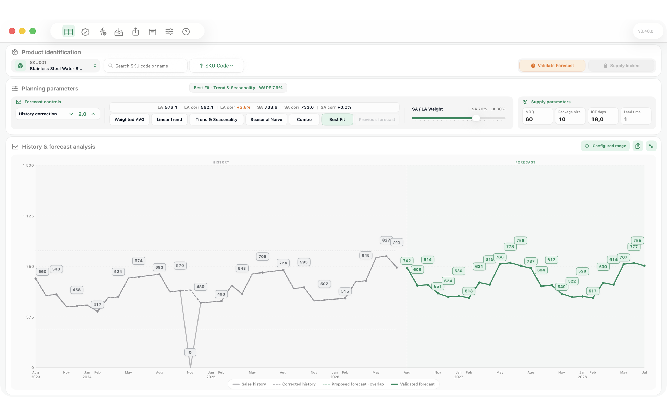Click the Package size value field
This screenshot has width=667, height=416.
click(x=570, y=116)
